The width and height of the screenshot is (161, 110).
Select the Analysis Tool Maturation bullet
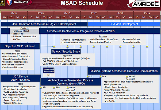point(74,40)
